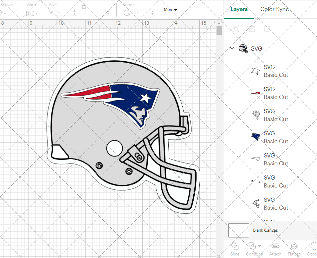Click the Flatten tool
The height and width of the screenshot is (258, 317).
click(294, 249)
